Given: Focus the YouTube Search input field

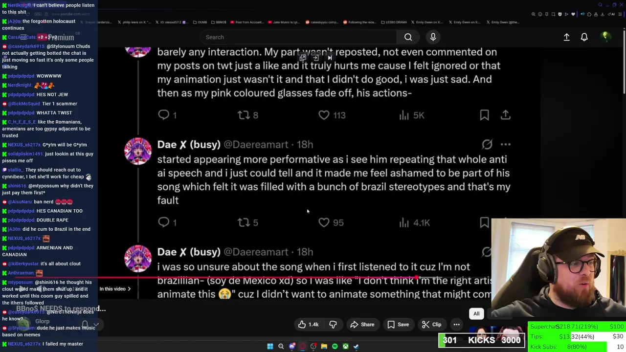Looking at the screenshot, I should [298, 37].
